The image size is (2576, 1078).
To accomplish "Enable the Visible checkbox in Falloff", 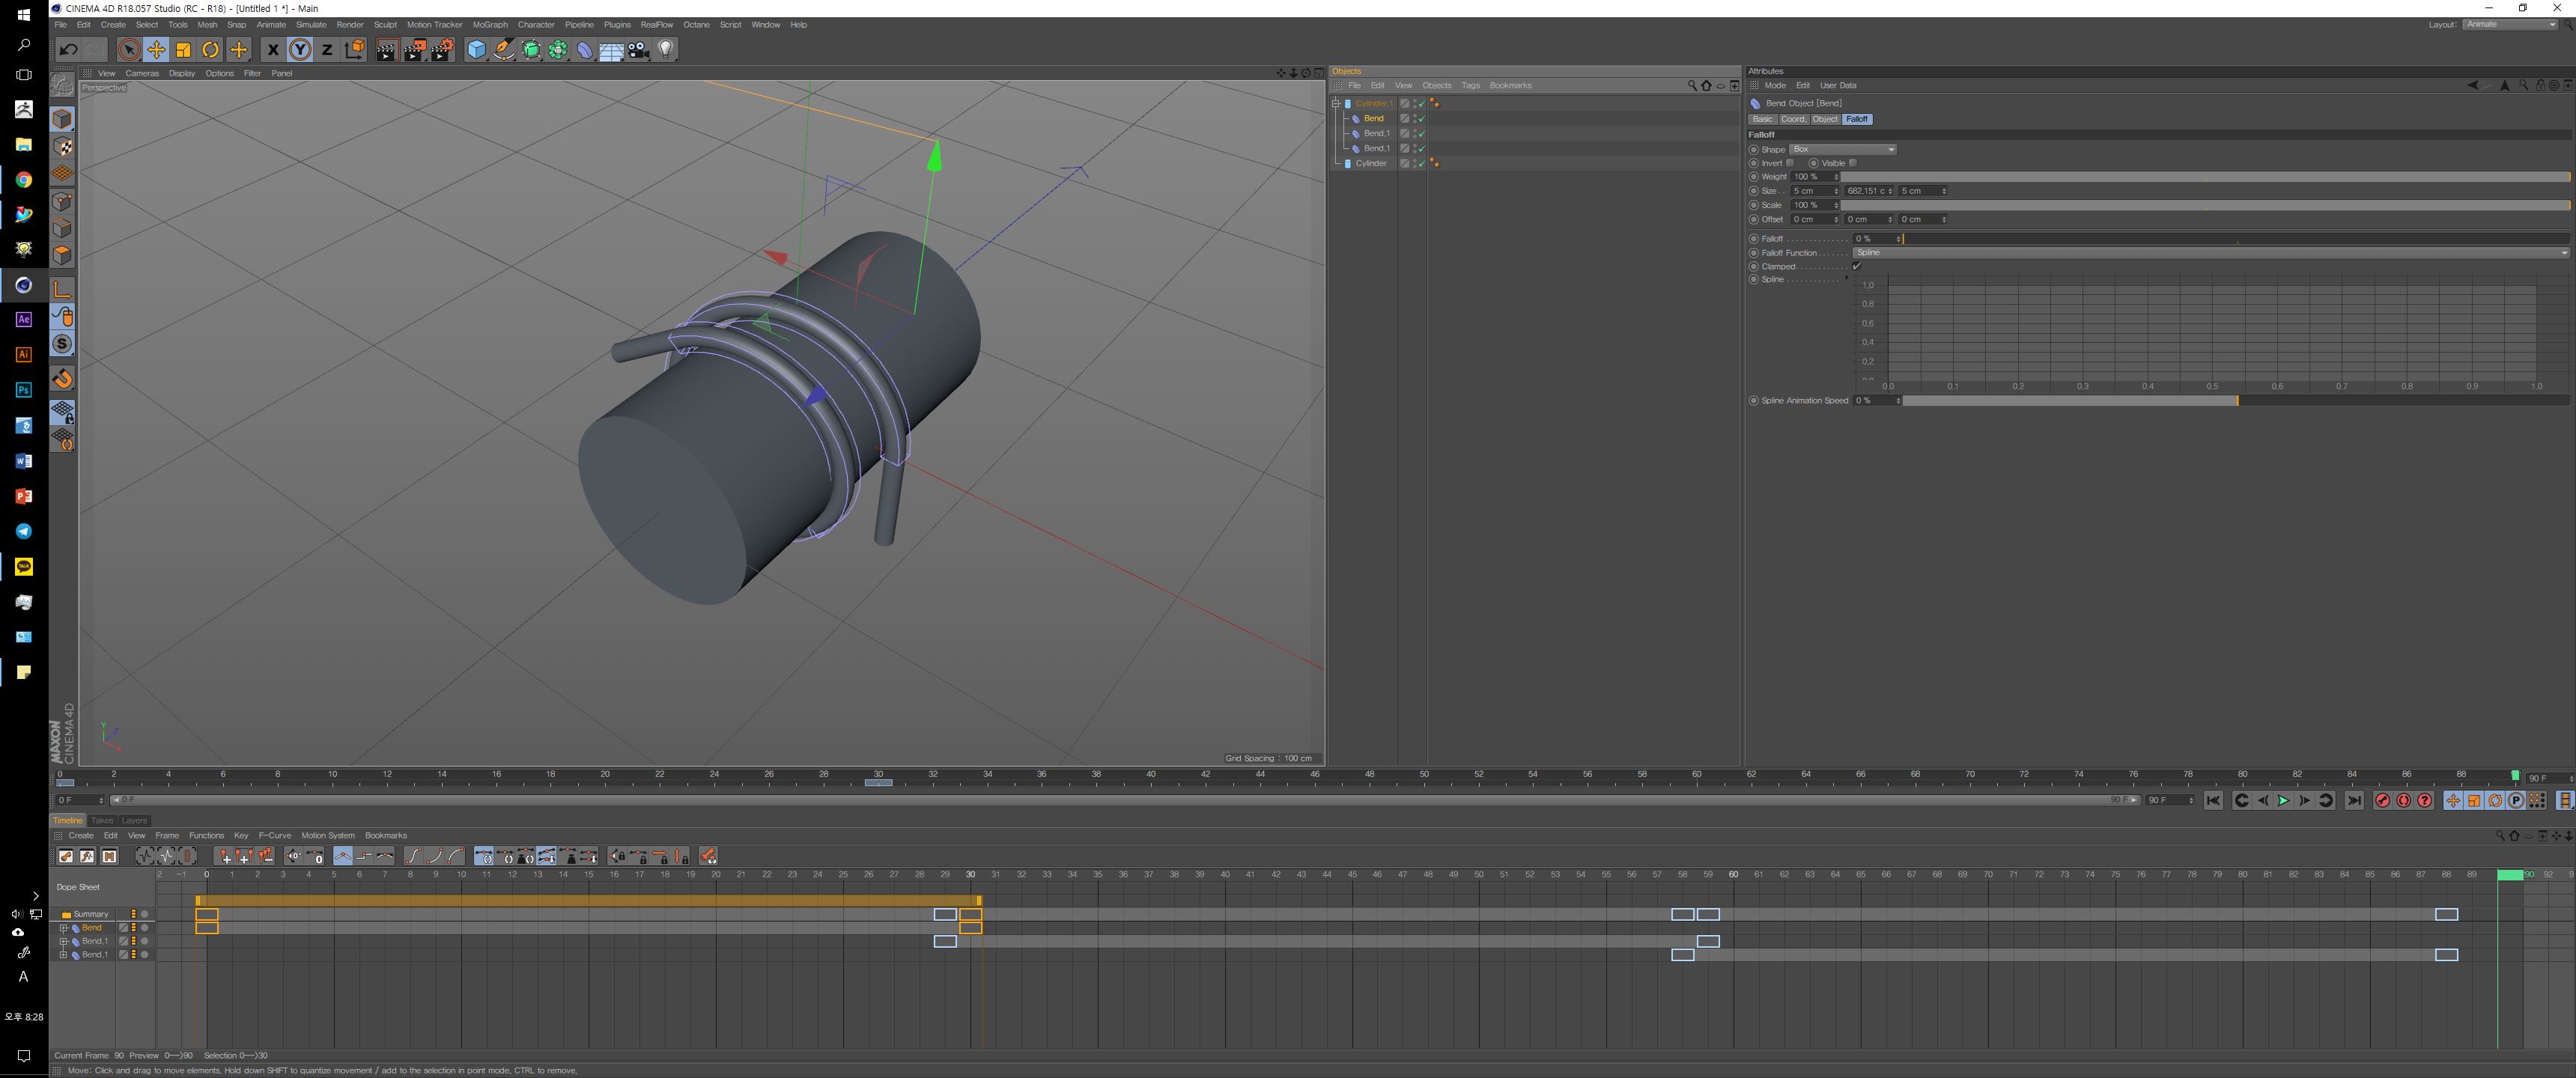I will (x=1852, y=163).
